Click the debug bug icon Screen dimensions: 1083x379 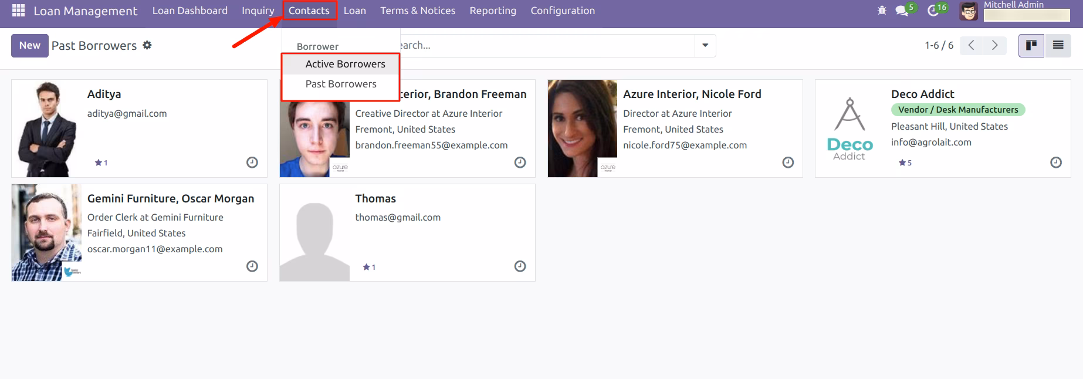pyautogui.click(x=882, y=11)
